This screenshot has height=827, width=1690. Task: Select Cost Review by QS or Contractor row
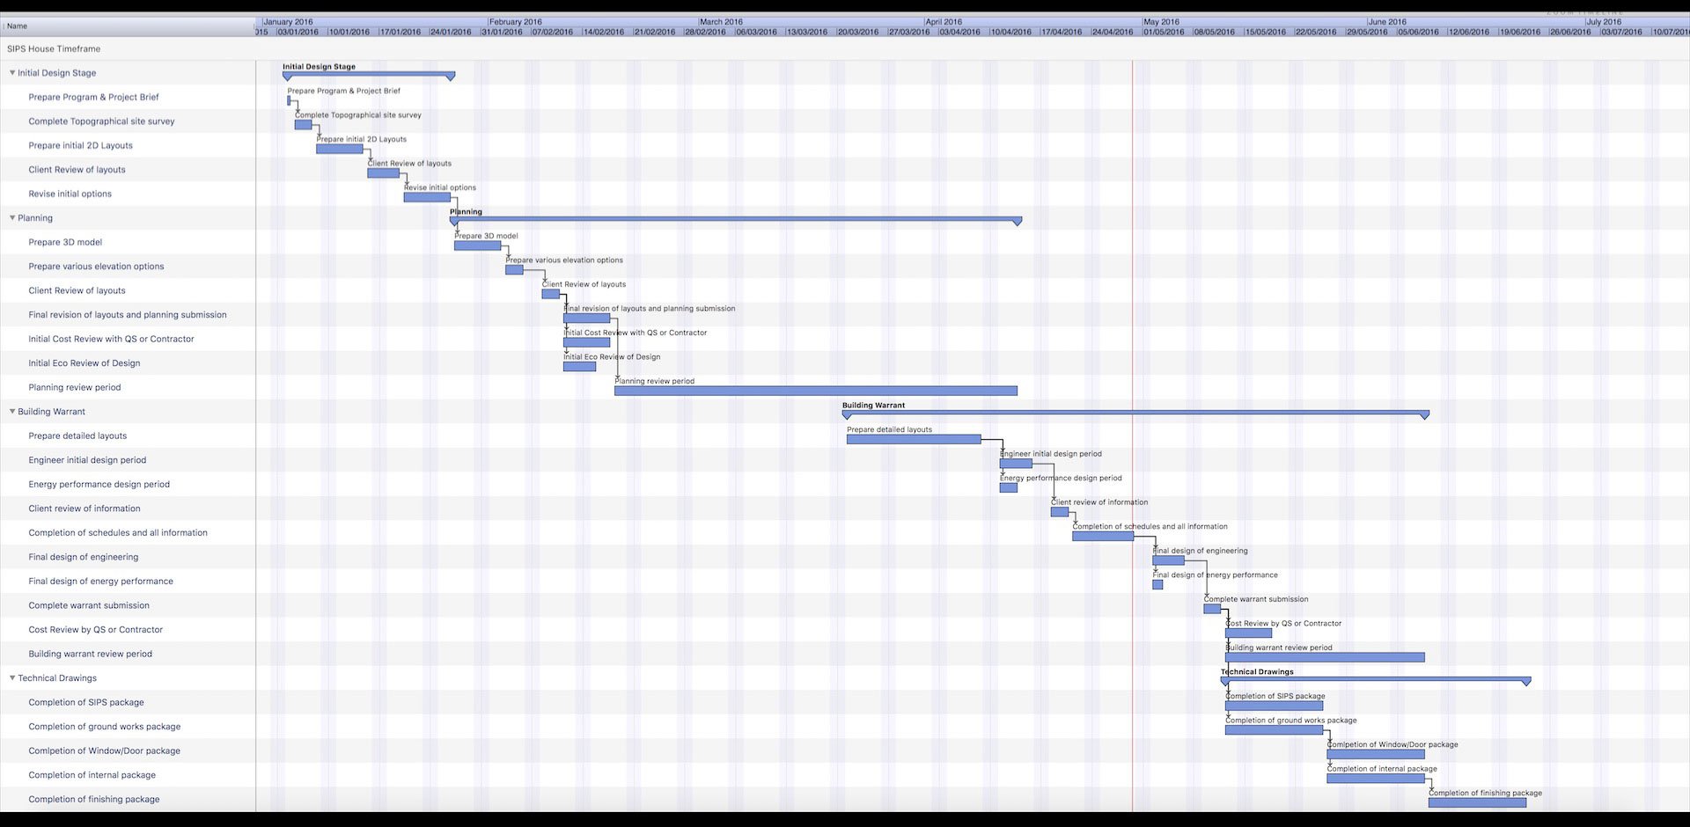click(x=95, y=630)
